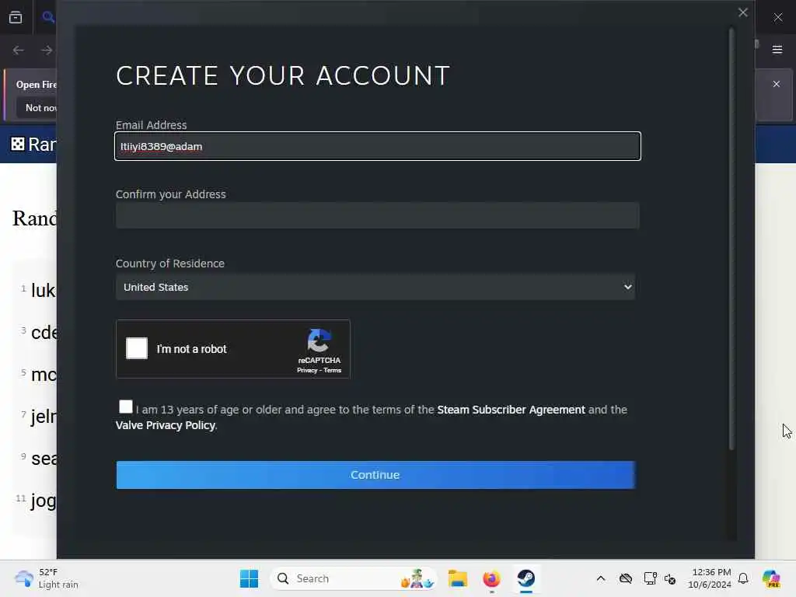
Task: Click the Continue button
Action: click(375, 475)
